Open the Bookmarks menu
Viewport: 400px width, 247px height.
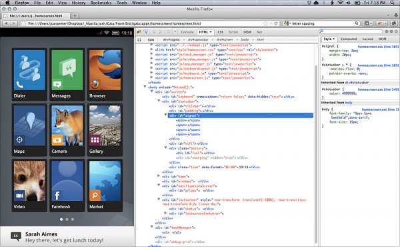(x=101, y=3)
